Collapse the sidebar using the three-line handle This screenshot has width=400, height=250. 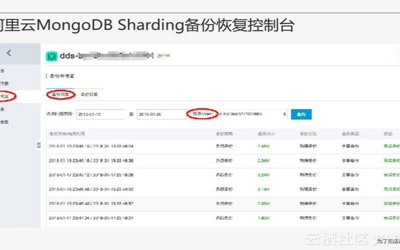pos(38,145)
